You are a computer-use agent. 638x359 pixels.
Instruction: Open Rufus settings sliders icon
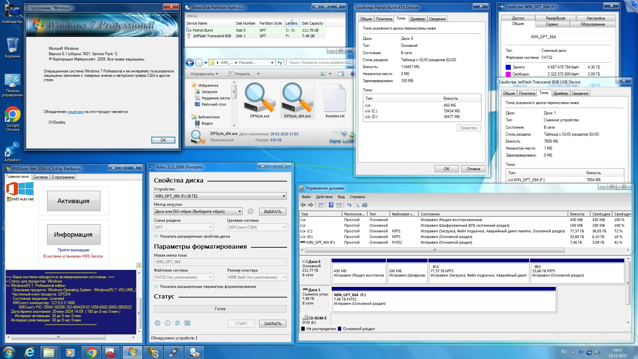pos(177,323)
